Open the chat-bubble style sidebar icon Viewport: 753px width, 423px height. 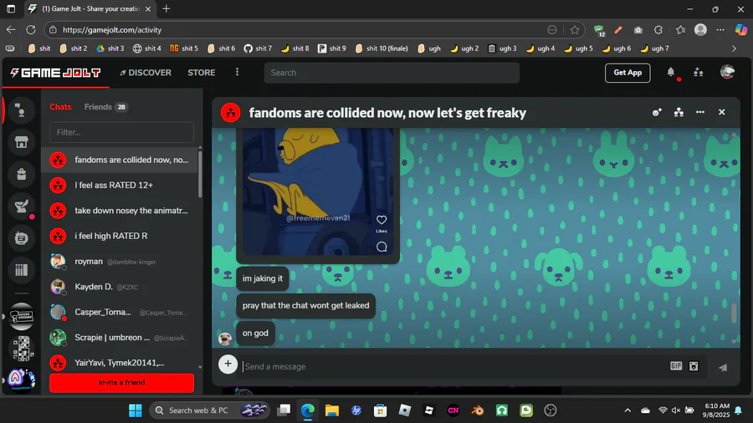click(x=21, y=238)
